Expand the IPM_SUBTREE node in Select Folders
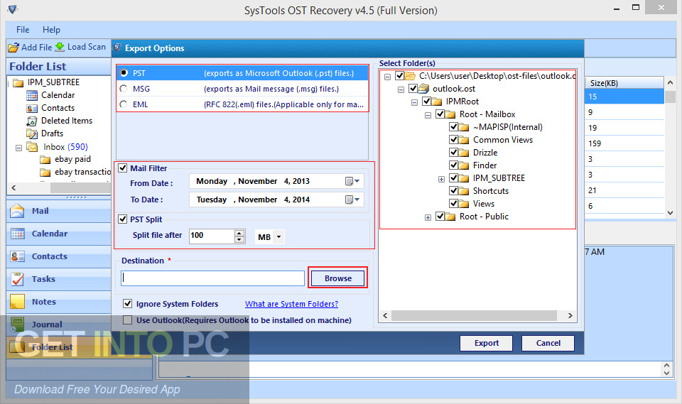This screenshot has height=404, width=682. 441,179
